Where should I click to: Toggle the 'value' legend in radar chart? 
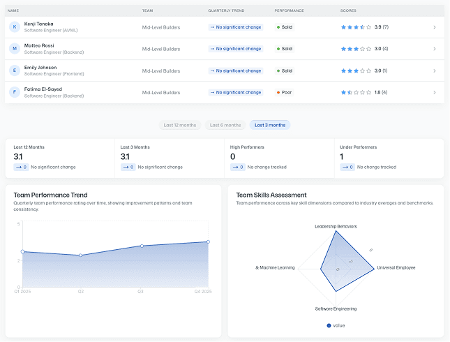(336, 325)
